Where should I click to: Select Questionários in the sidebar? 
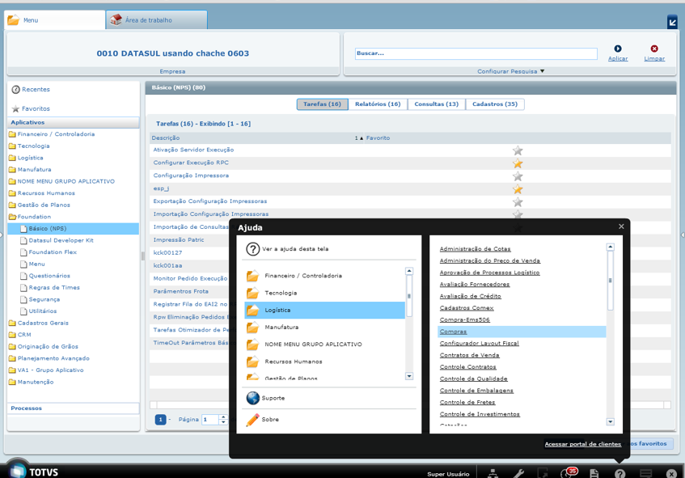(49, 276)
